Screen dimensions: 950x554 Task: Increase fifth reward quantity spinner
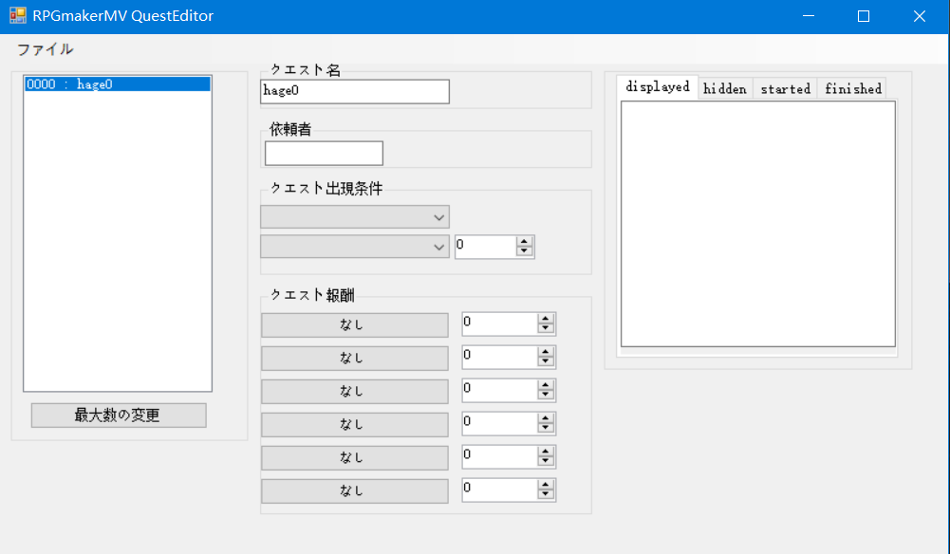pos(546,452)
